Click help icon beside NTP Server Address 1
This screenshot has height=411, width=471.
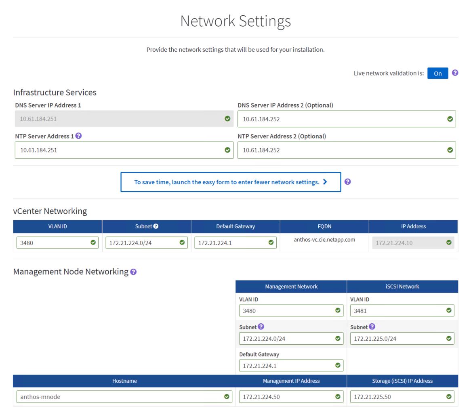coord(79,136)
